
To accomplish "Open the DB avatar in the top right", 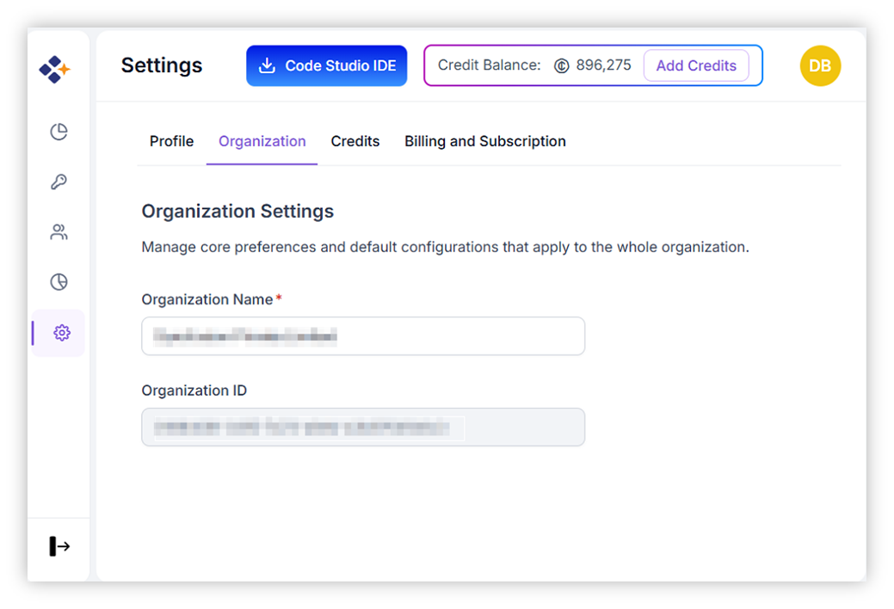I will [x=820, y=65].
